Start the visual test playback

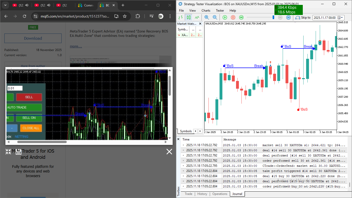[225, 18]
